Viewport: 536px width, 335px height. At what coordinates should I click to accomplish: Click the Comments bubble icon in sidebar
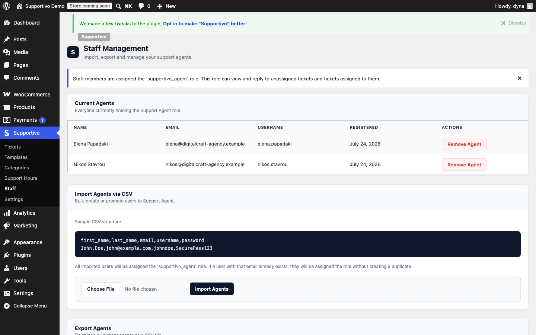[7, 78]
